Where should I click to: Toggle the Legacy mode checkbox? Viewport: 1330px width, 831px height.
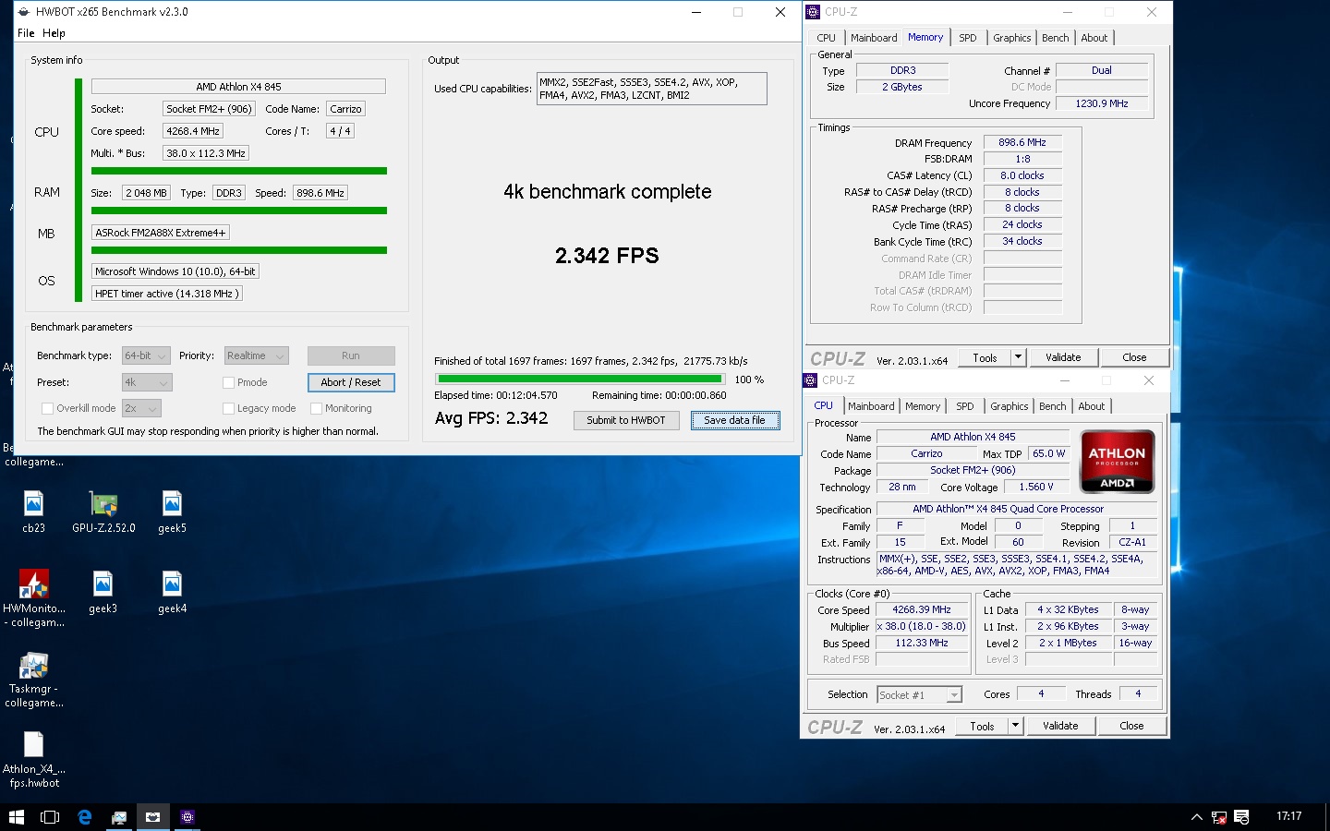point(228,408)
